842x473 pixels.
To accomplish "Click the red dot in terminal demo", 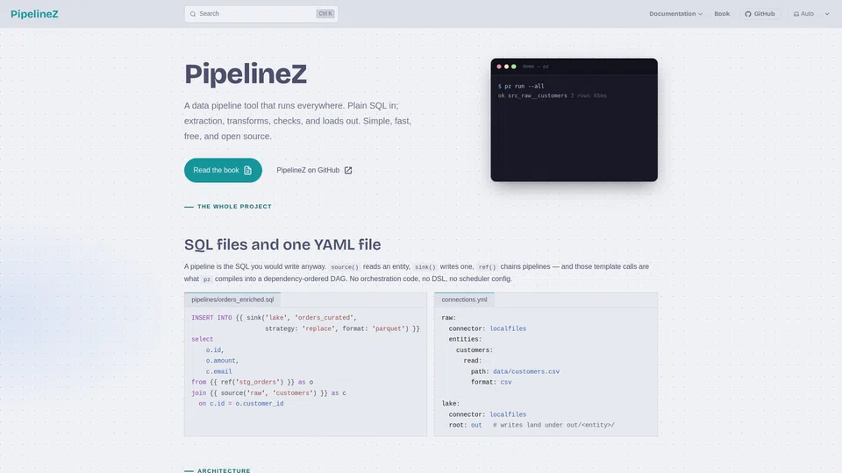I will tap(499, 67).
